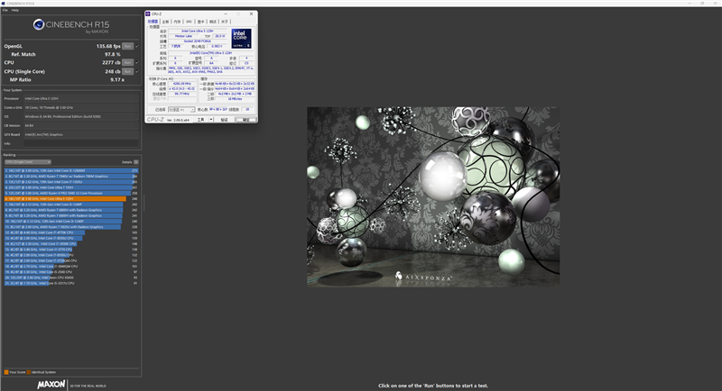The image size is (722, 391).
Task: Run the OpenGL benchmark
Action: point(128,46)
